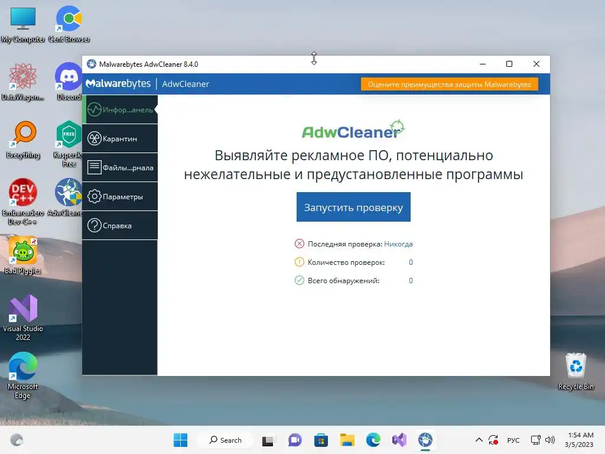Screen dimensions: 605x454
Task: Select the Bad Piggies desktop shortcut
Action: point(23,255)
